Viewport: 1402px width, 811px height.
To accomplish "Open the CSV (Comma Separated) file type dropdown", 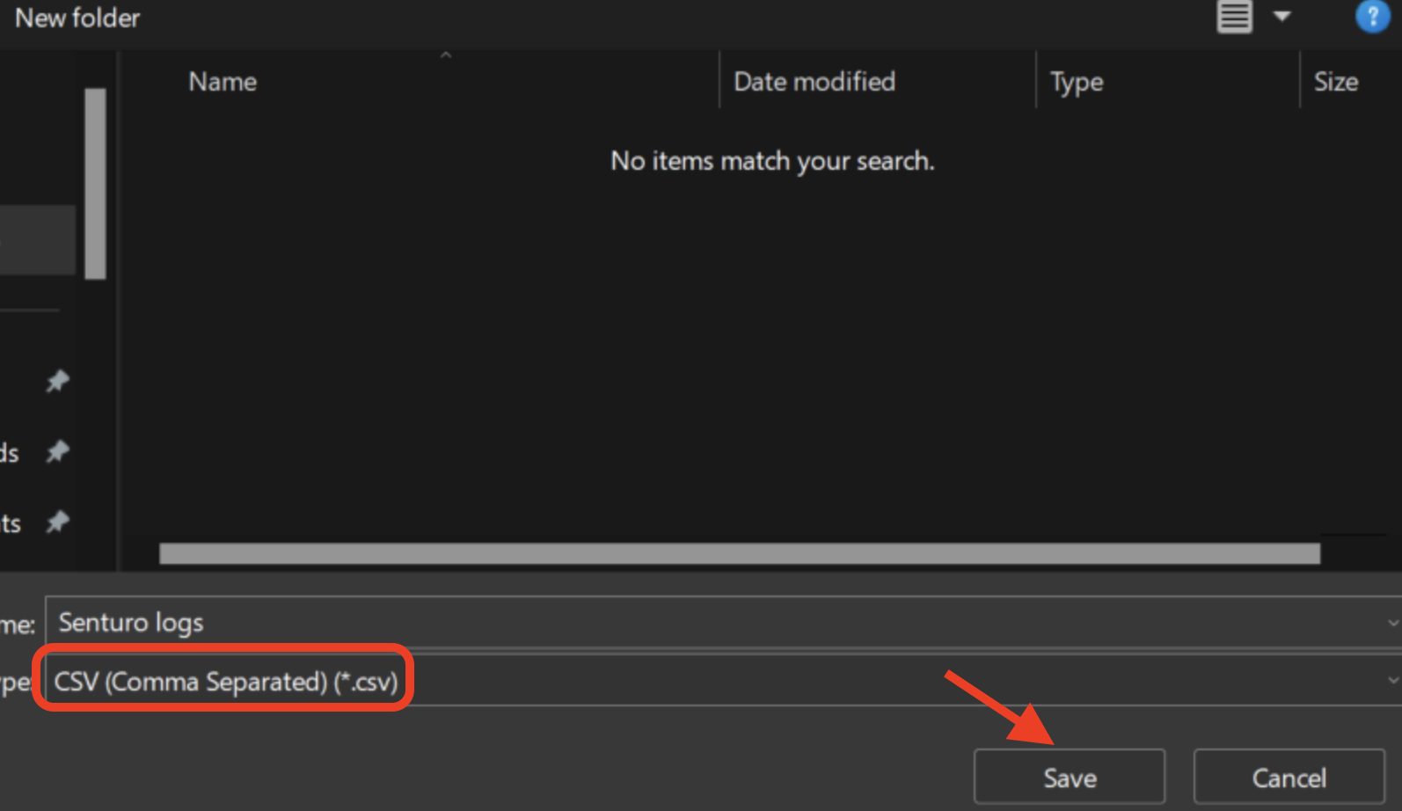I will pos(723,681).
